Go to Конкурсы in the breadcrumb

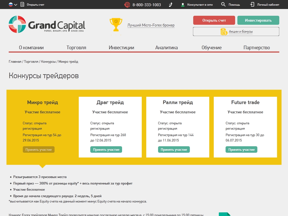[48, 62]
